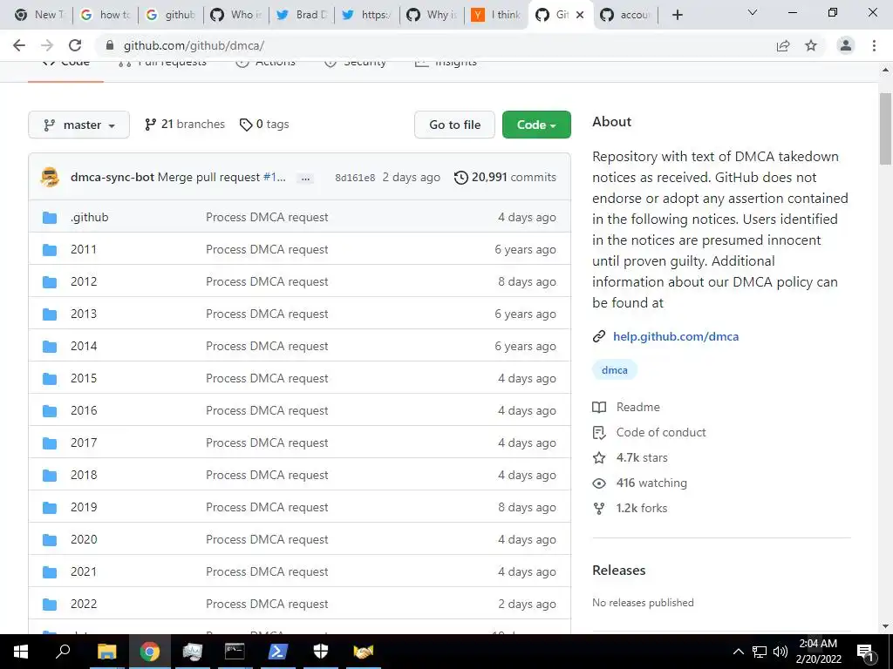Open help.github.com/dmca link

[x=676, y=336]
